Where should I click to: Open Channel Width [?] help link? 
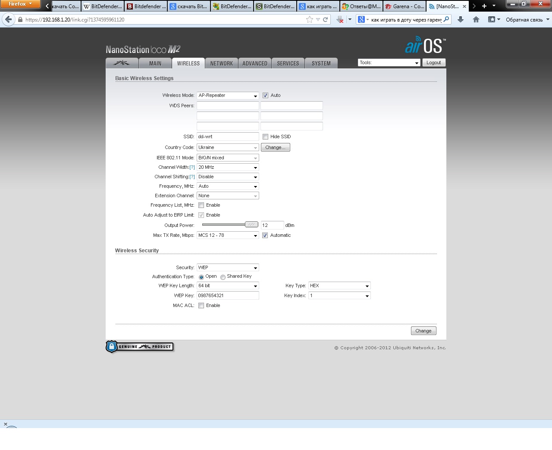point(192,168)
